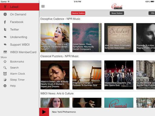The image size is (155, 116).
Task: Open the Great Danes Symphonic Albums story
Action: pyautogui.click(x=87, y=37)
